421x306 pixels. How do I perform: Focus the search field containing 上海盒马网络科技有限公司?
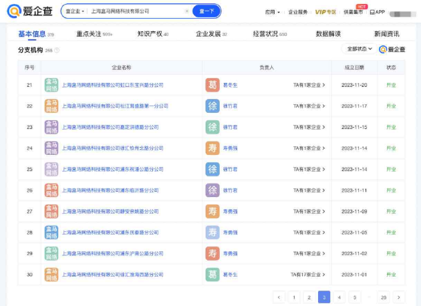136,11
